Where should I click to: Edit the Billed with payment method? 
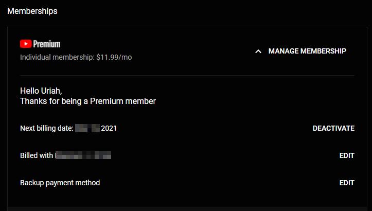347,155
